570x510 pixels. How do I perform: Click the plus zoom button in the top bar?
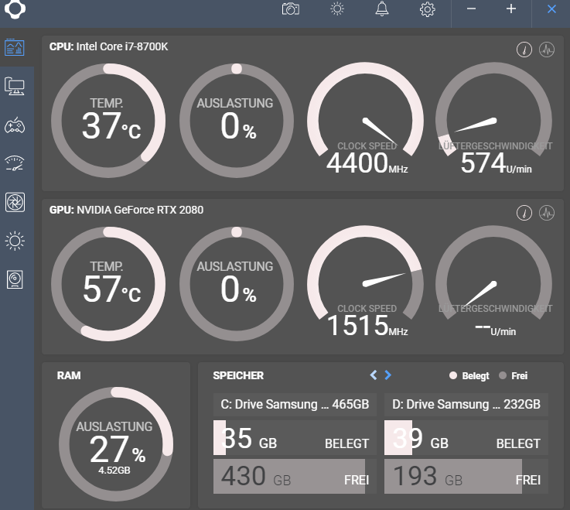(511, 9)
